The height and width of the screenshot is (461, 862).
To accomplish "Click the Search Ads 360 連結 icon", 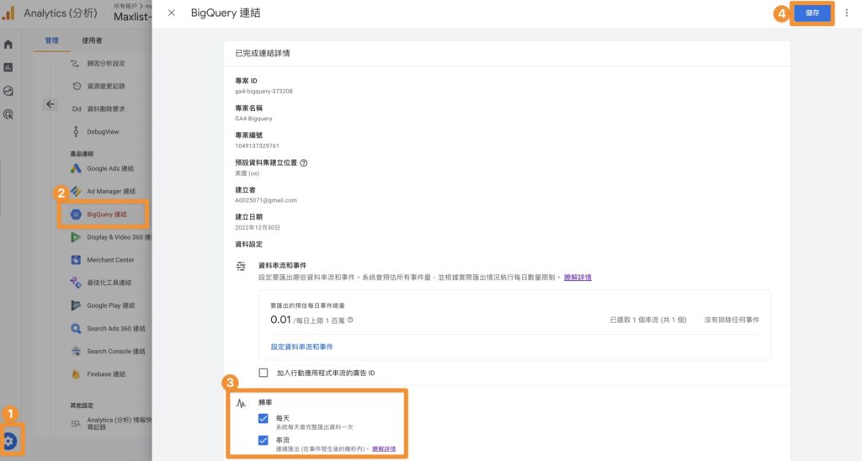I will pyautogui.click(x=76, y=329).
